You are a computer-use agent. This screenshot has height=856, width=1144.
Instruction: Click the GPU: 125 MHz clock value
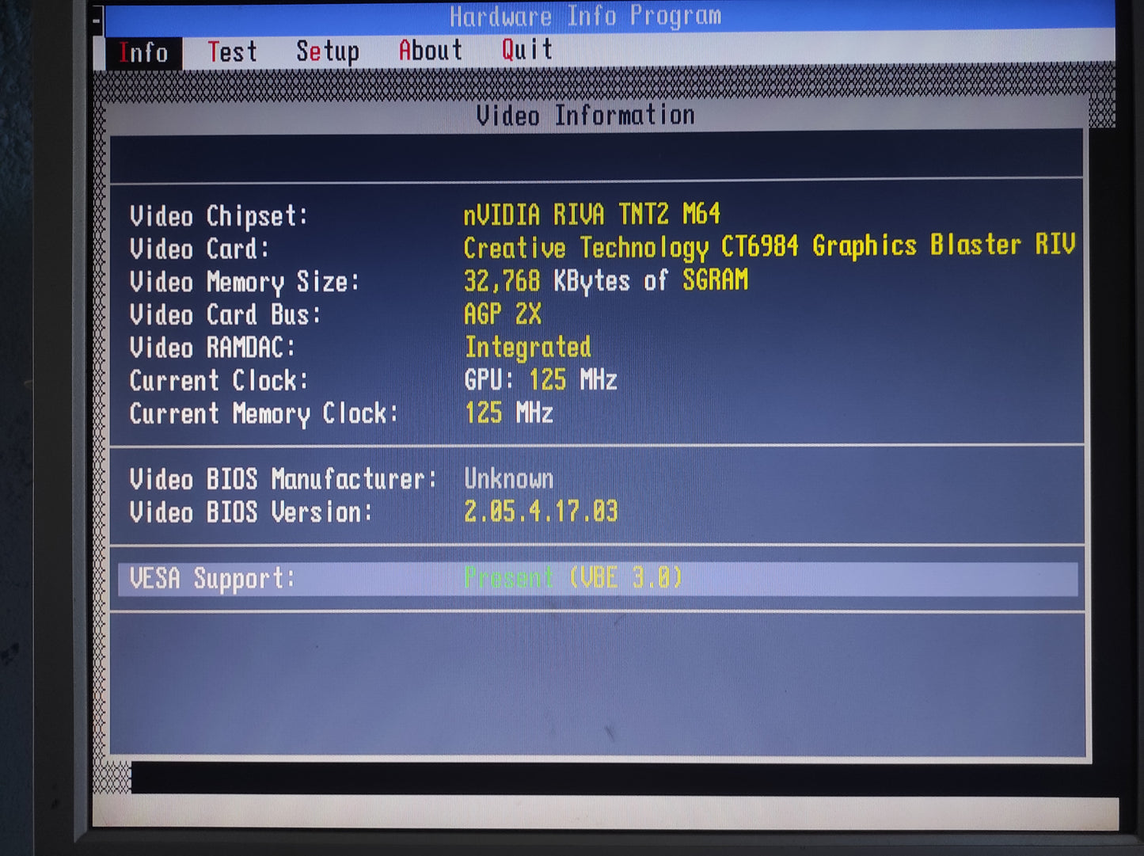point(540,380)
